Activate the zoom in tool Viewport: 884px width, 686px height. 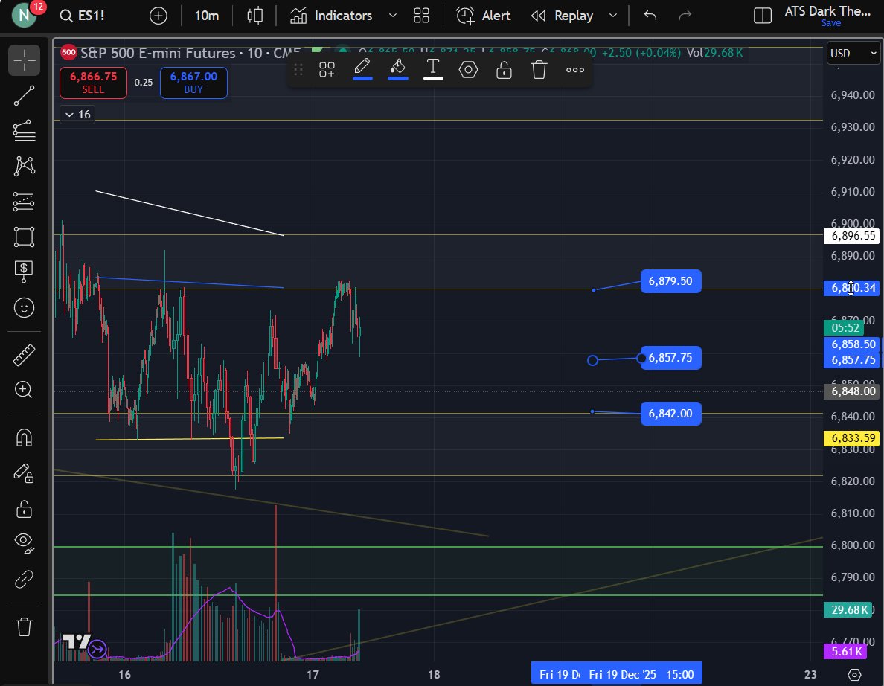pos(24,390)
